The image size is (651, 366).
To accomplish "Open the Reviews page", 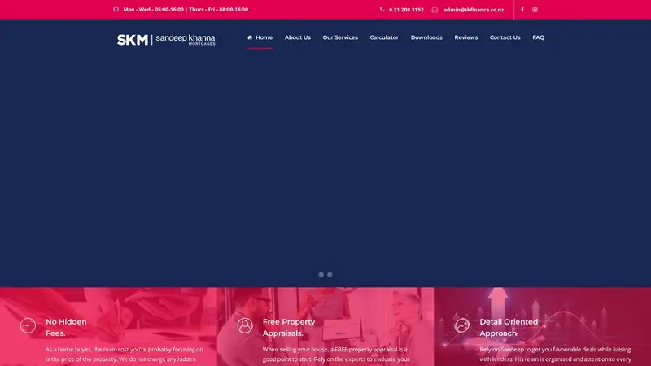I will click(465, 37).
